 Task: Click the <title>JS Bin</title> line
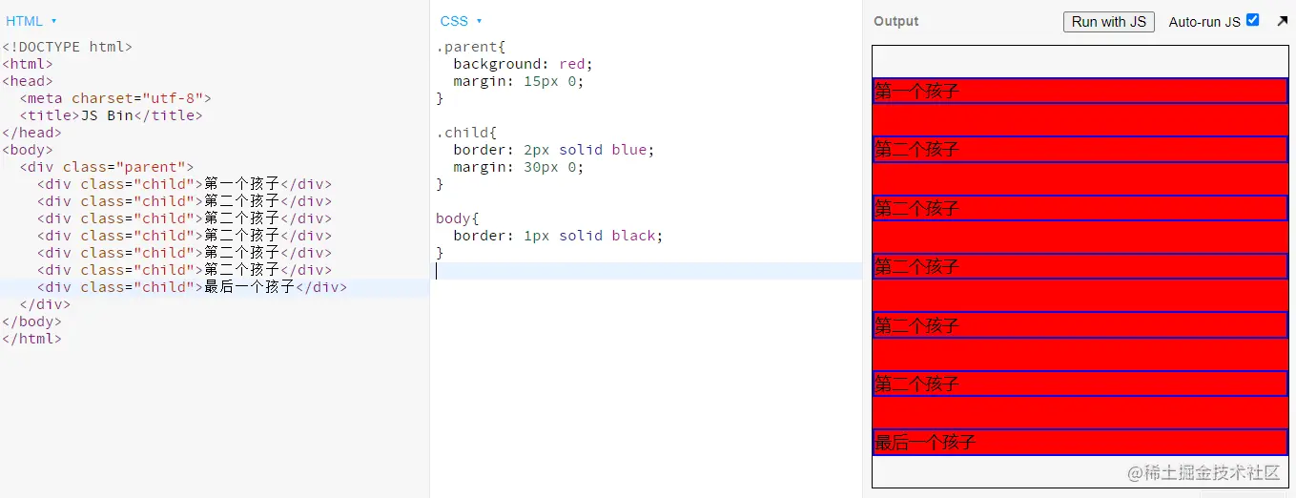pos(111,115)
